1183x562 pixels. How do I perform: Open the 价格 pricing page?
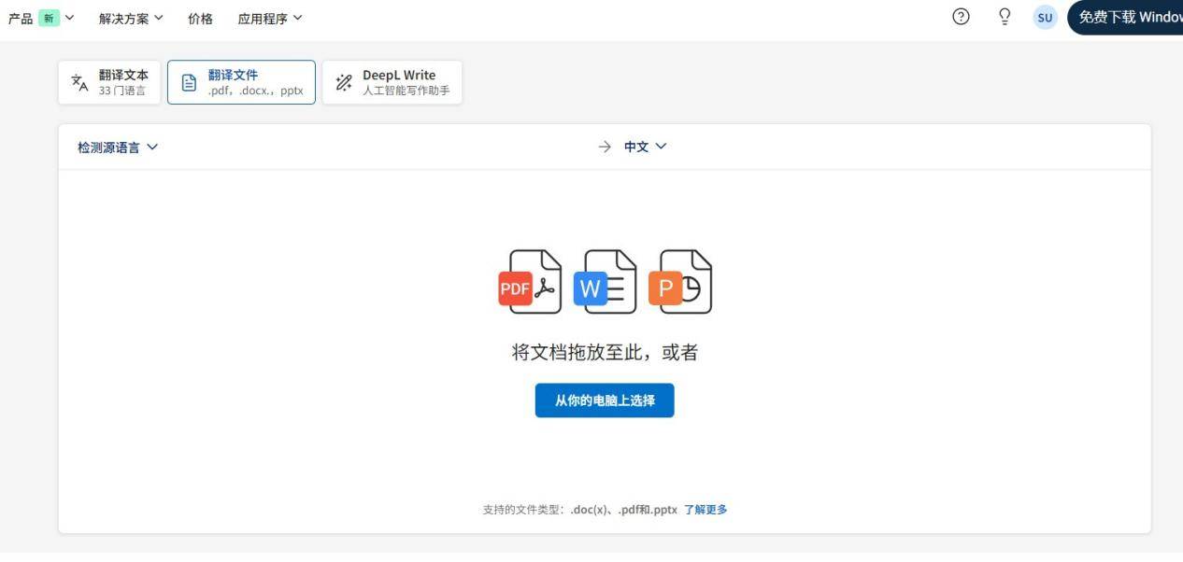[x=200, y=18]
